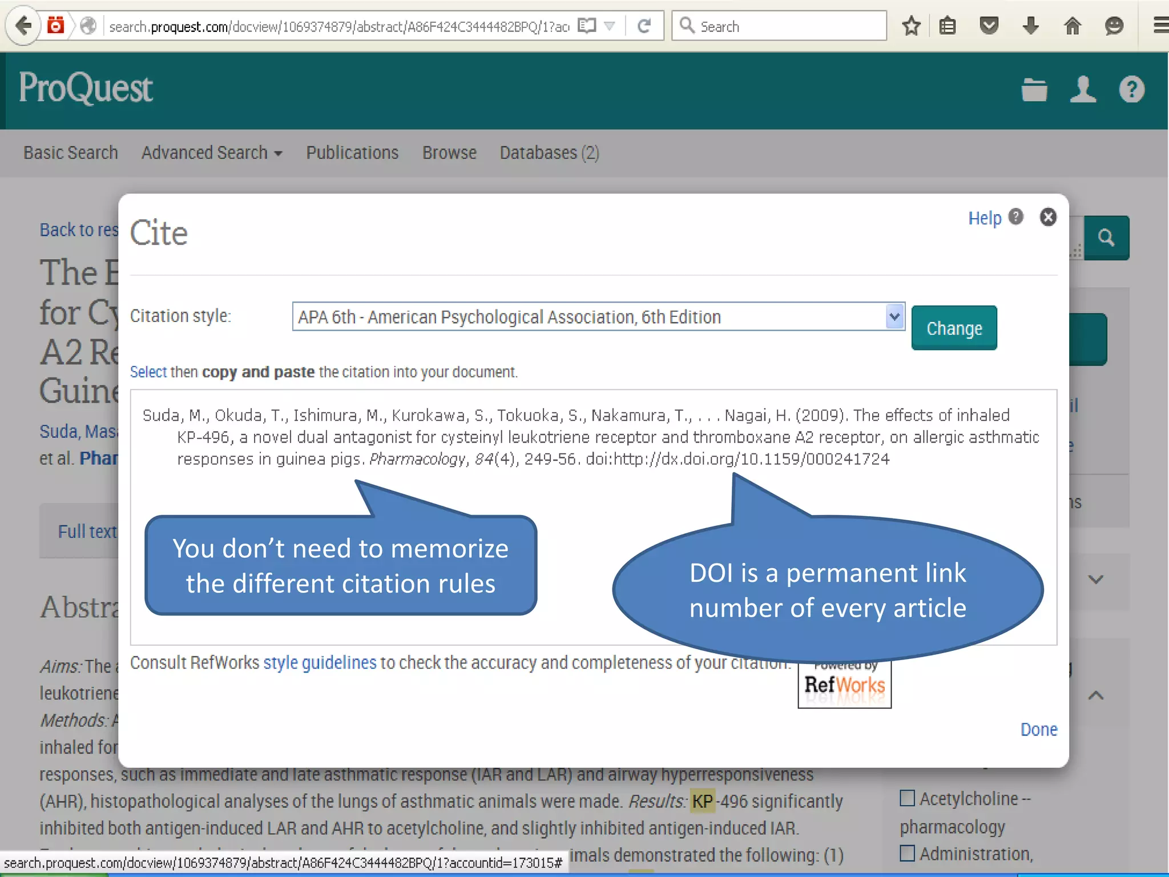Click Done to close the Cite dialog
Viewport: 1169px width, 877px height.
[1039, 729]
